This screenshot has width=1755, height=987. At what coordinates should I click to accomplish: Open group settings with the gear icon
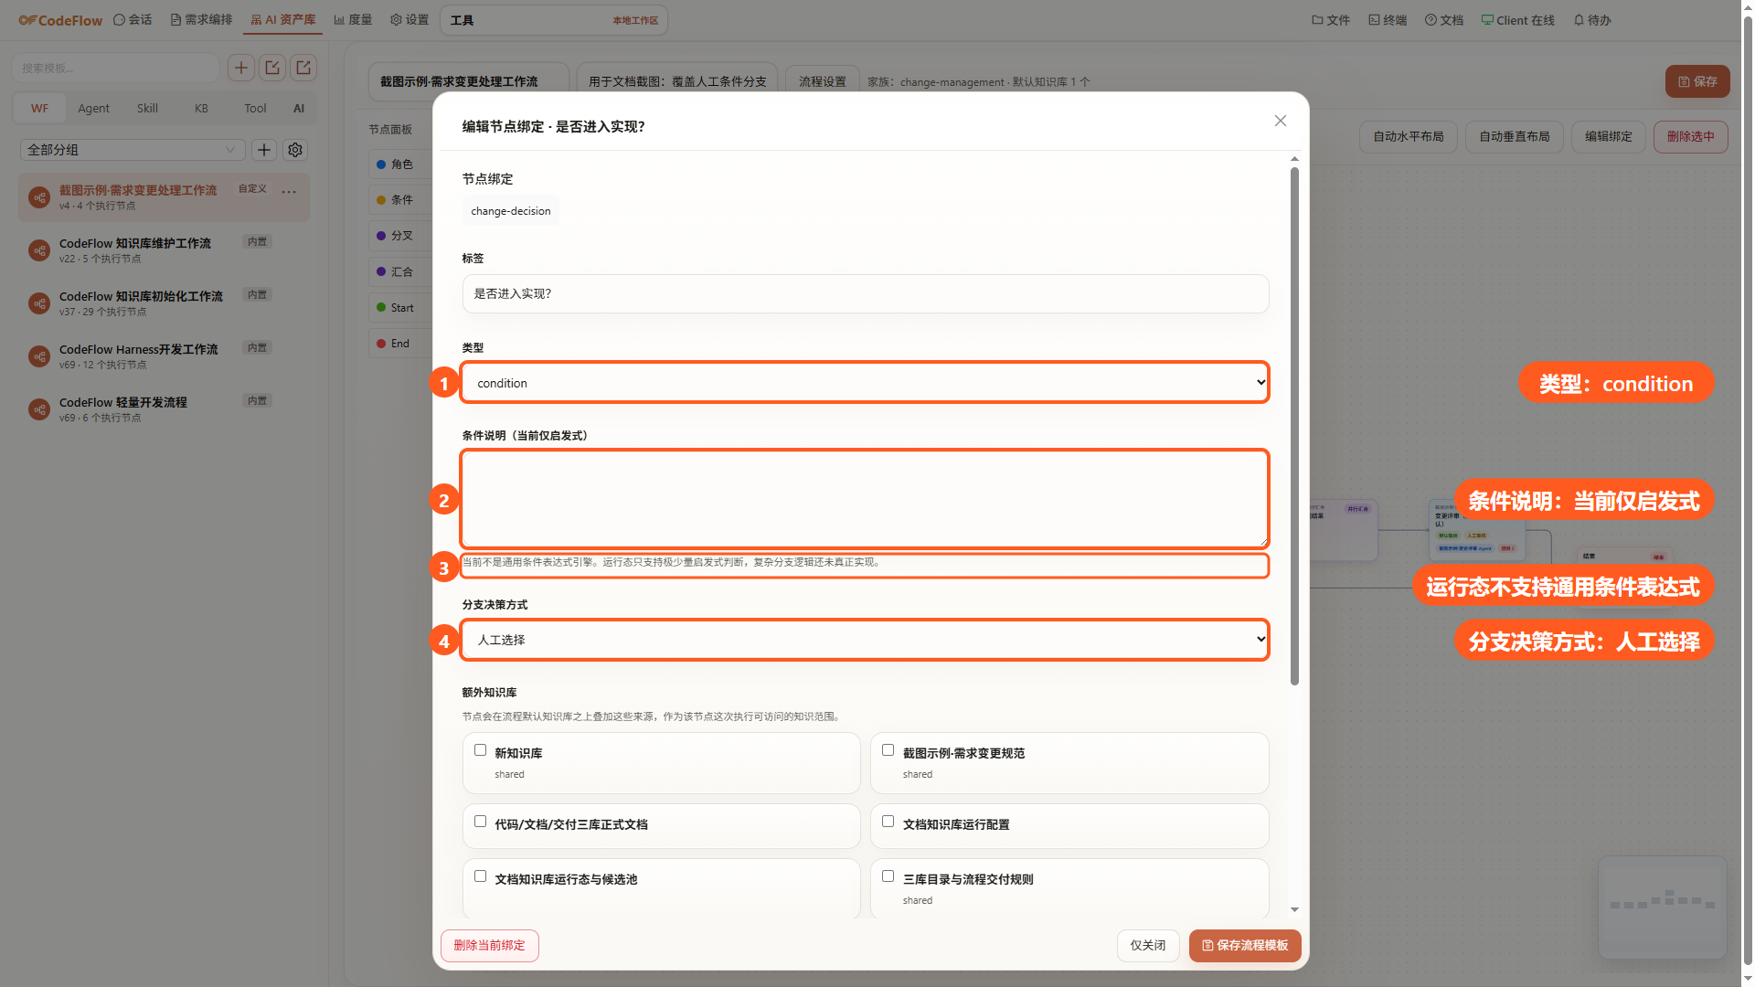click(x=295, y=150)
